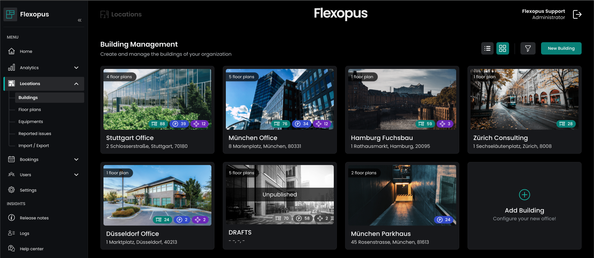The width and height of the screenshot is (594, 258).
Task: Open Settings gear in sidebar
Action: [x=11, y=190]
